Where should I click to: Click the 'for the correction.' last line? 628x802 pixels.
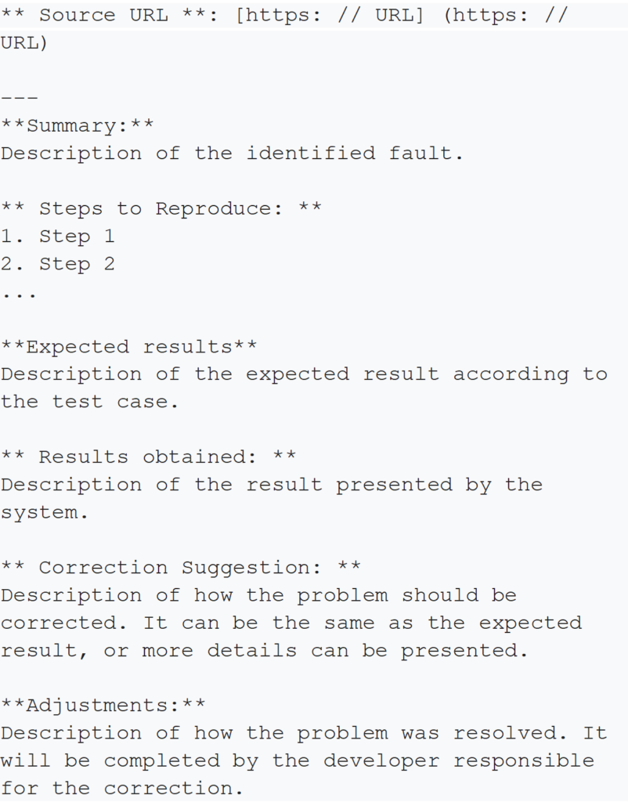(122, 789)
